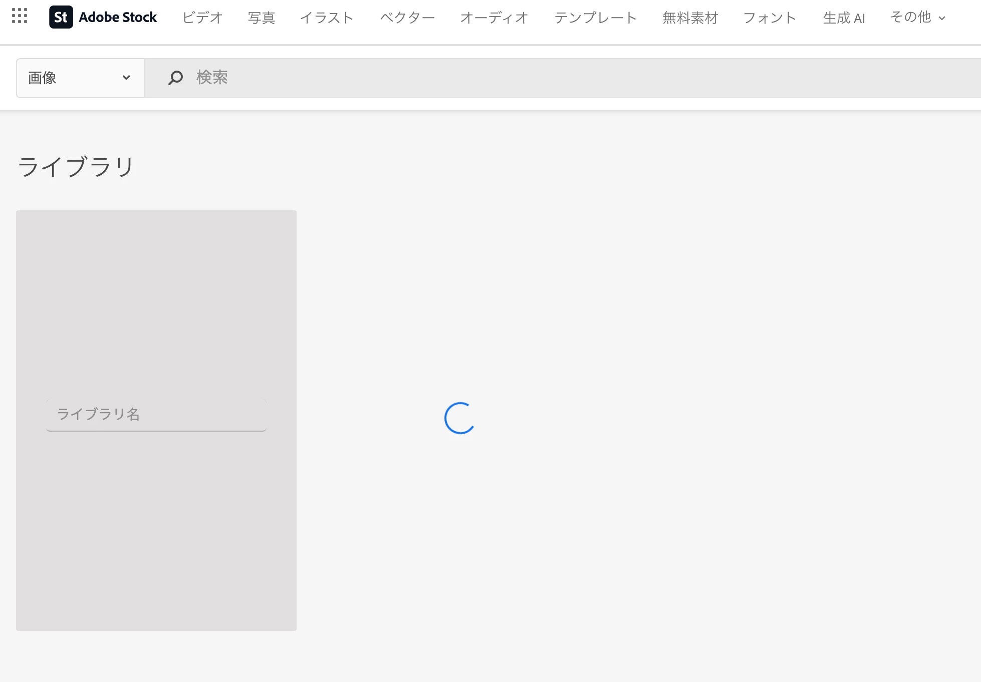The height and width of the screenshot is (682, 981).
Task: Click the ライブラリ page heading
Action: click(76, 167)
